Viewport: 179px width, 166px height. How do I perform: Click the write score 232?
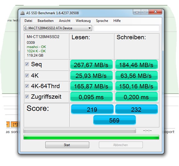(x=137, y=109)
